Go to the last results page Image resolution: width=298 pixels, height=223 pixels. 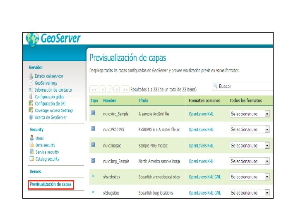pos(125,89)
